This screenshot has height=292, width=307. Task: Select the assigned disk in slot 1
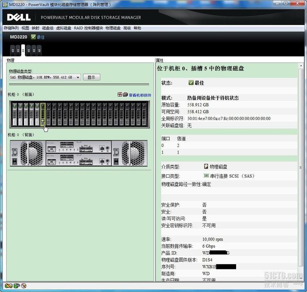tap(20, 114)
